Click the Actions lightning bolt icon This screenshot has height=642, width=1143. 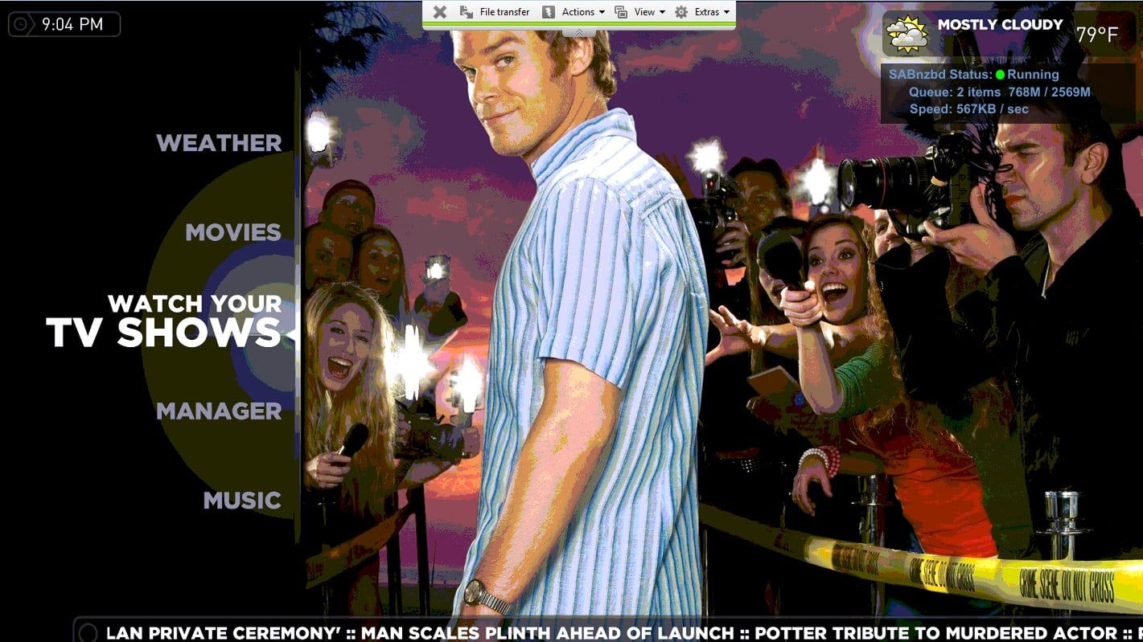[549, 12]
